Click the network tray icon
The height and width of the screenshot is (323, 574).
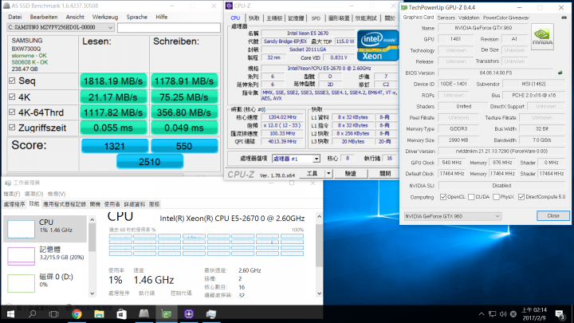click(493, 314)
